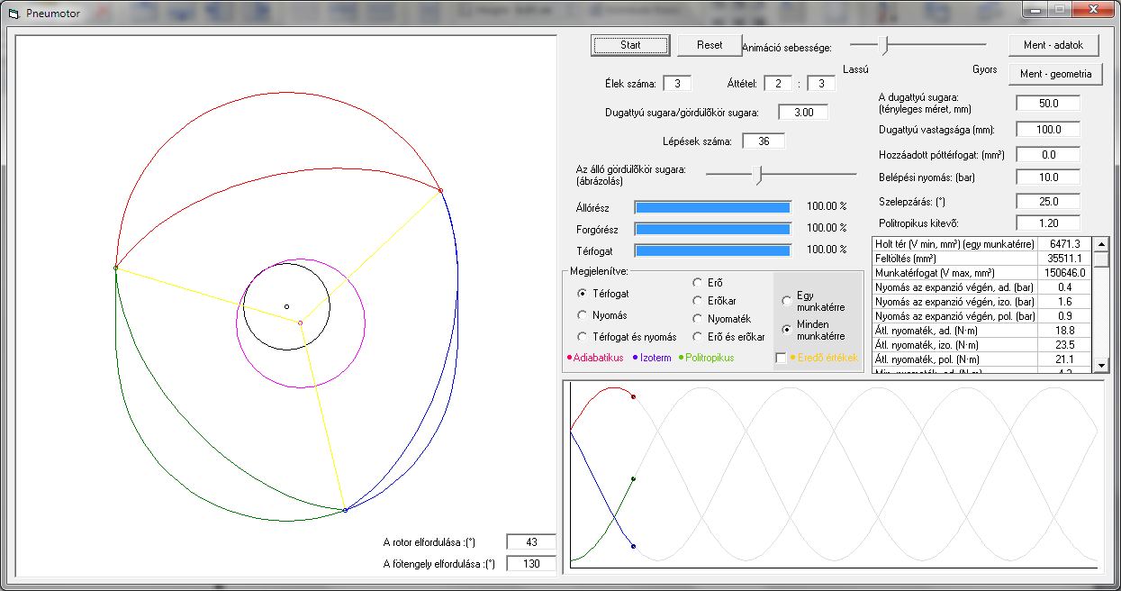This screenshot has width=1121, height=591.
Task: Click the Holt tér value 6471.3
Action: click(1063, 244)
